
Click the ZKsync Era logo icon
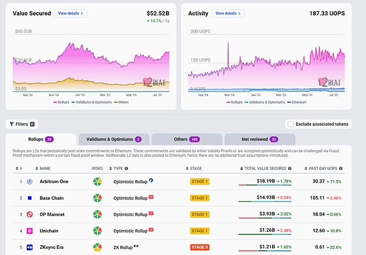[30, 248]
